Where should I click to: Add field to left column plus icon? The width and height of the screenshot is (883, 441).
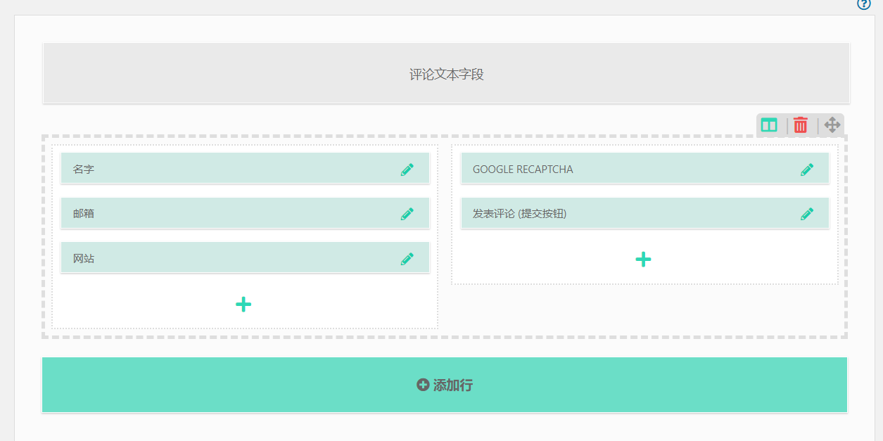point(243,304)
